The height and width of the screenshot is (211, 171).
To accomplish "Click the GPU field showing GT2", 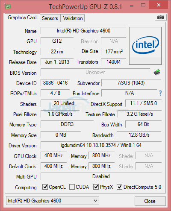I will click(57, 41).
